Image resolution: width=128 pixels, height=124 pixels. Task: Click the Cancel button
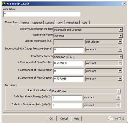(64, 119)
